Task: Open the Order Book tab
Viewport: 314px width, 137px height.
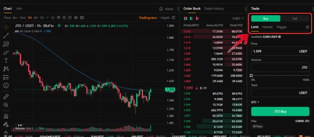Action: (x=192, y=9)
